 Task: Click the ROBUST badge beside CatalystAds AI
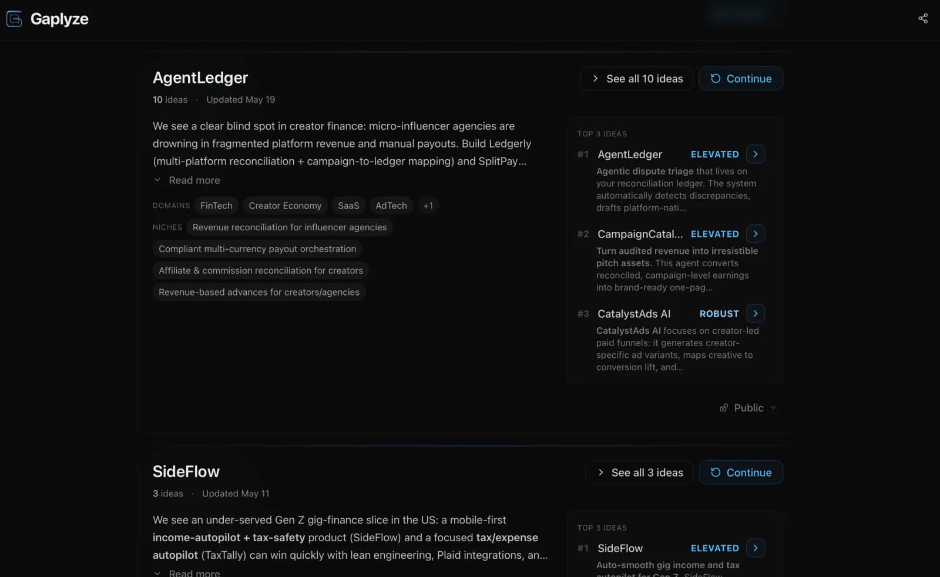(x=719, y=314)
